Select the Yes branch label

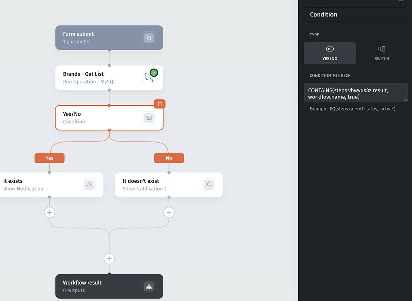coord(49,158)
